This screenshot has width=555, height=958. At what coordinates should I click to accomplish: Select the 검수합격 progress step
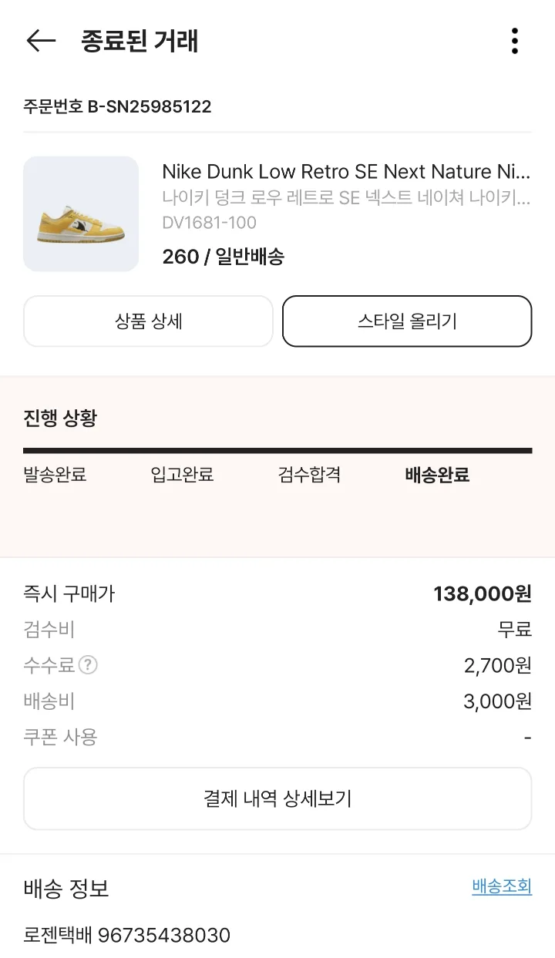(309, 475)
